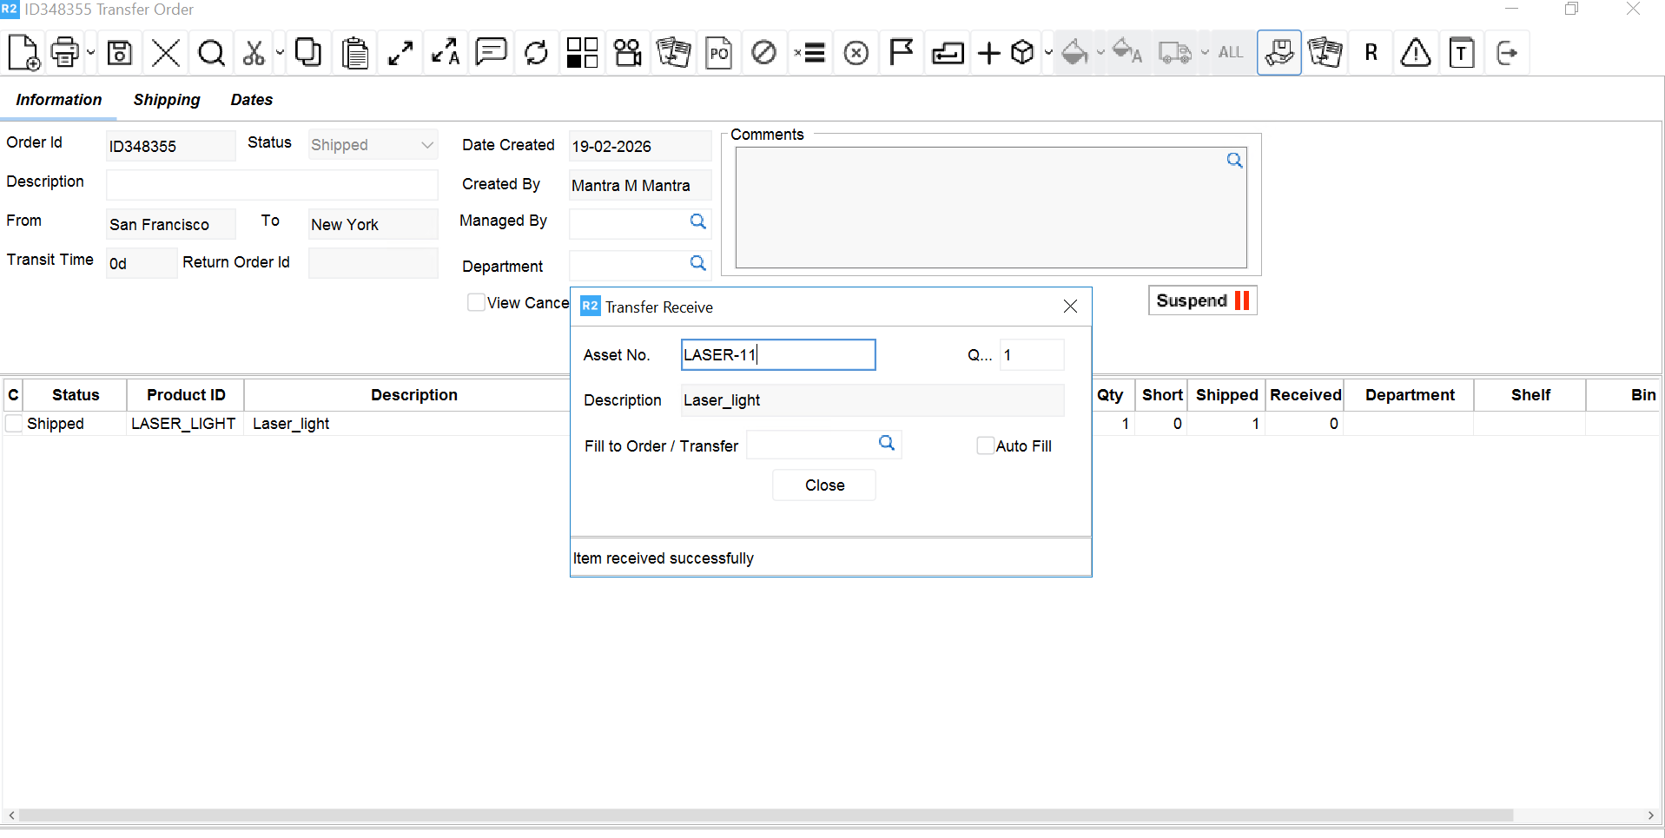Check the Shipped row selection checkbox

tap(14, 424)
